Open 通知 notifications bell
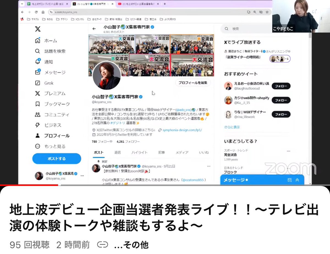 (44, 62)
